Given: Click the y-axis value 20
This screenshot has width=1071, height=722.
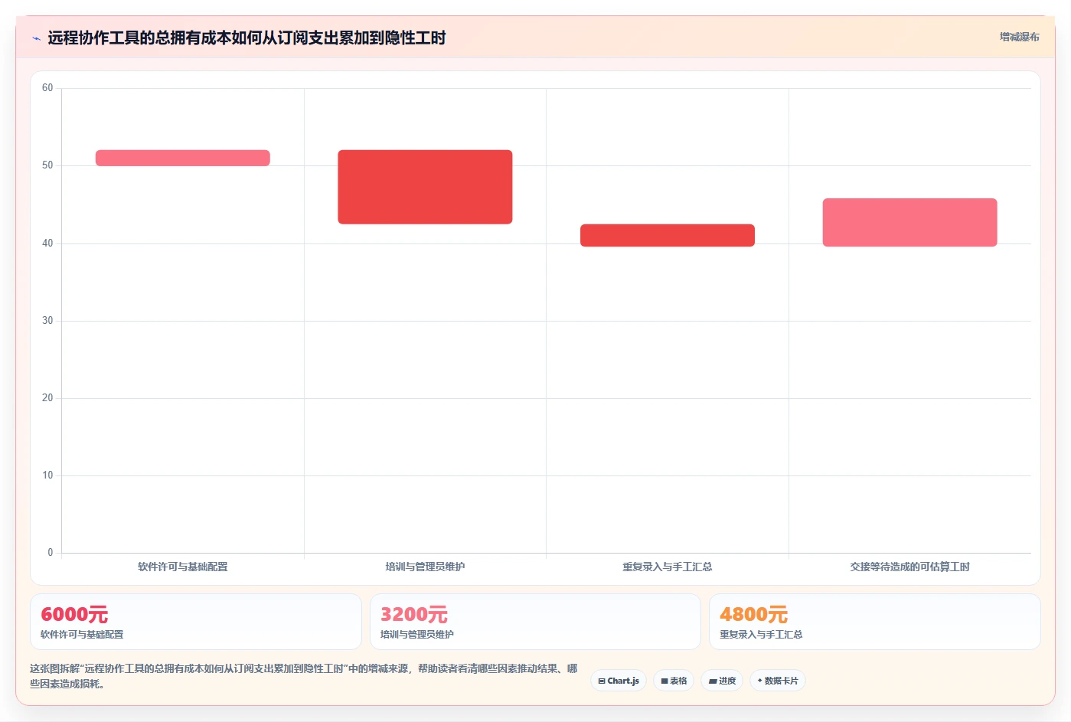Looking at the screenshot, I should pos(47,398).
